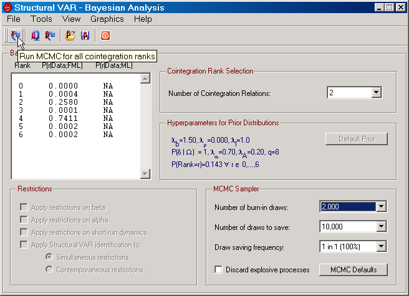The width and height of the screenshot is (409, 296).
Task: Select rank 6 row in probability list
Action: coord(65,135)
